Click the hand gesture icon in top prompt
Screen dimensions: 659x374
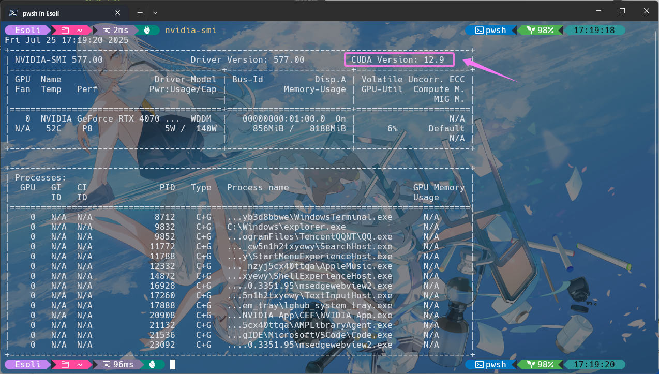point(147,29)
